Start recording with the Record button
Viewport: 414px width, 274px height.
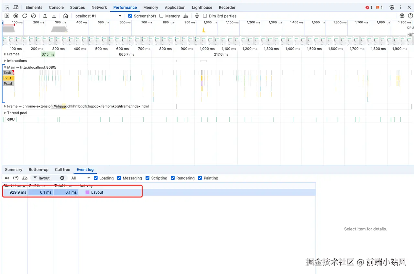[16, 16]
